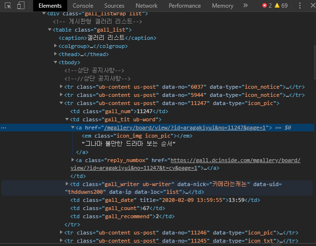316x246 pixels.
Task: Click the closing </td> tag line
Action: click(78, 176)
